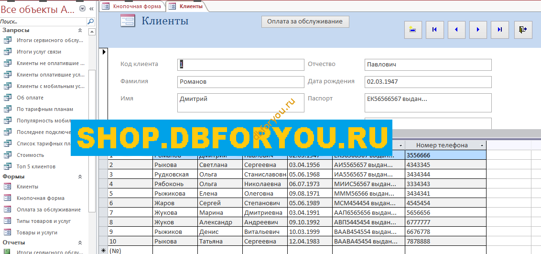
Task: Click the Код клиента field
Action: point(241,65)
